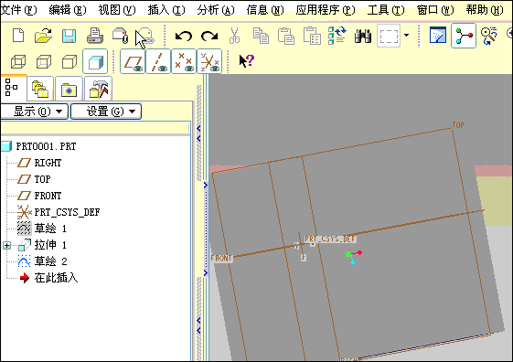Switch to hidden line display mode
513x362 pixels.
(x=44, y=61)
